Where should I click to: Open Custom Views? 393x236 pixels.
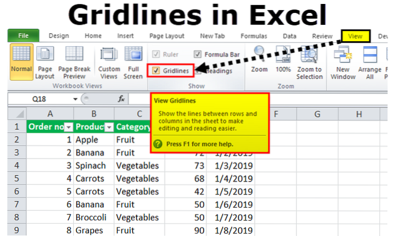click(109, 62)
